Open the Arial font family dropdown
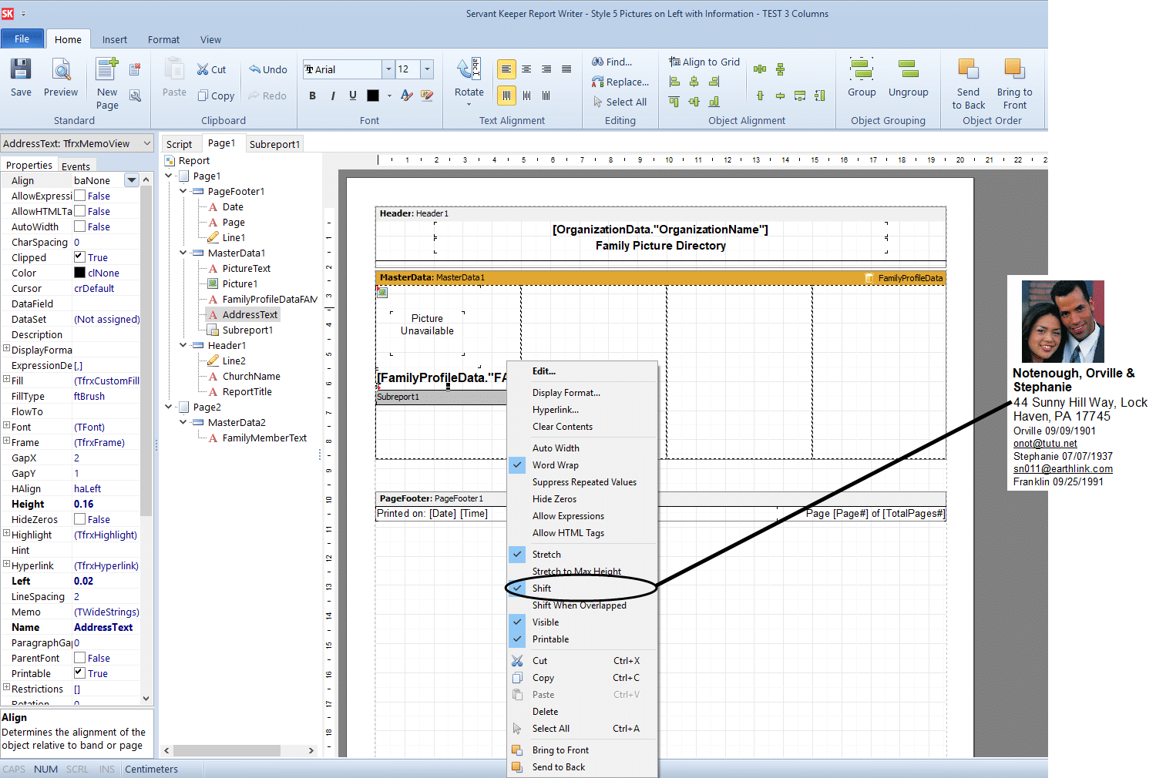1156x778 pixels. tap(390, 69)
